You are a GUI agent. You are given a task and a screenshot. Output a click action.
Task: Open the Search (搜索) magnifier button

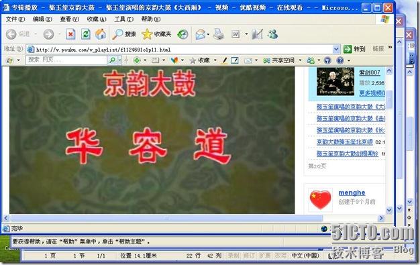point(124,34)
